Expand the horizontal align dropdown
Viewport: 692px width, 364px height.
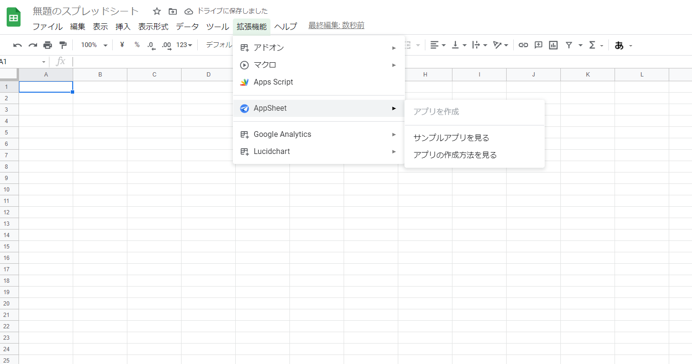[x=438, y=45]
